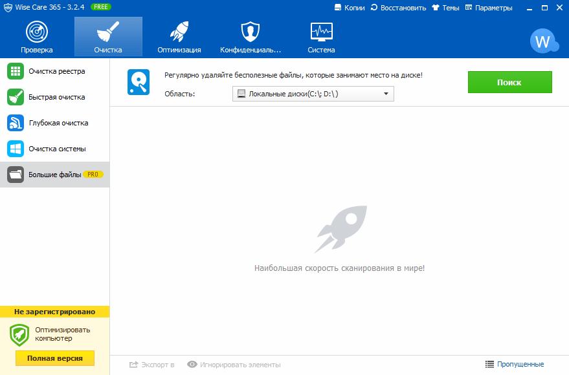Click the Не зарегистрировано banner
This screenshot has width=569, height=375.
[x=55, y=312]
